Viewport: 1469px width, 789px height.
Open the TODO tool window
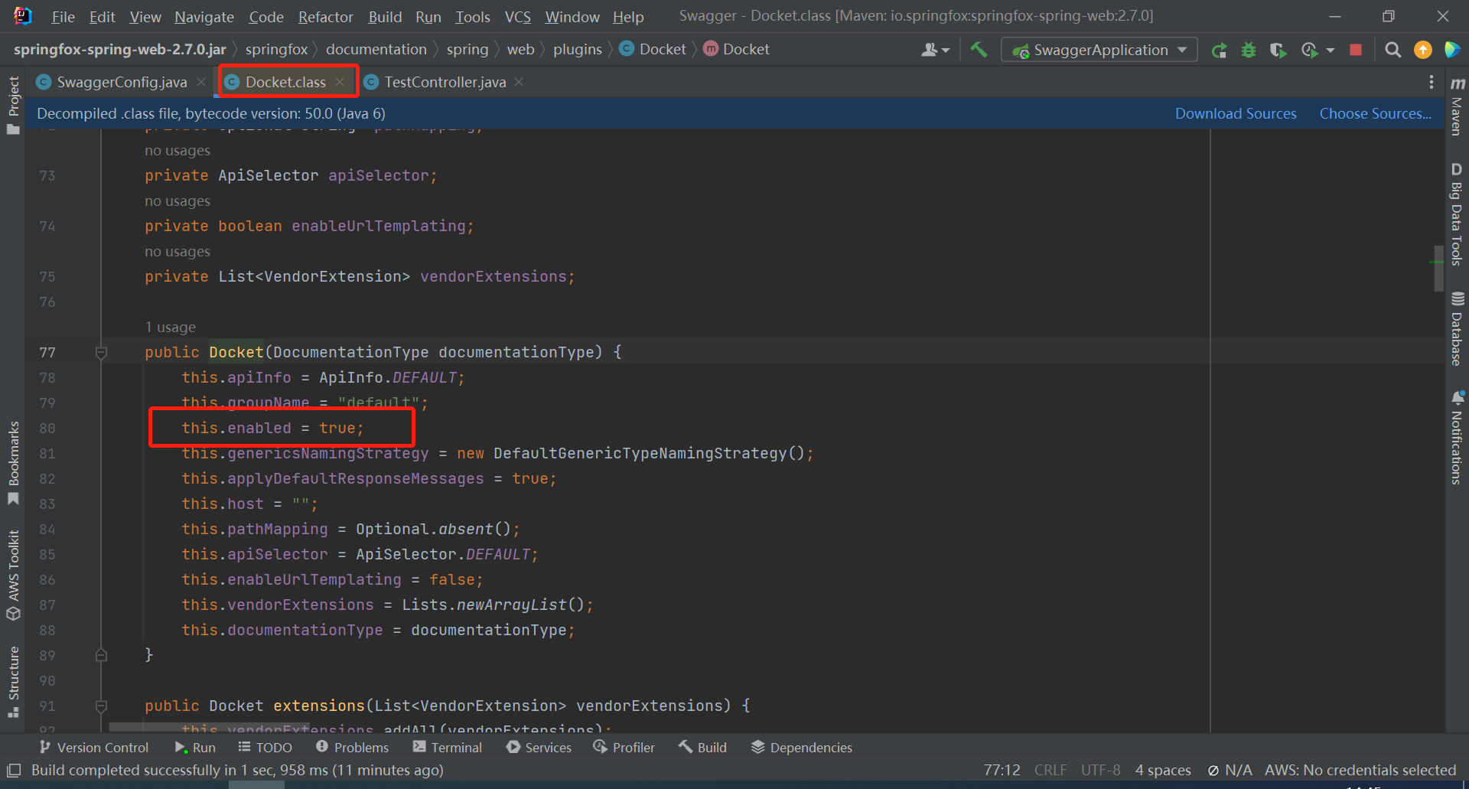tap(265, 747)
